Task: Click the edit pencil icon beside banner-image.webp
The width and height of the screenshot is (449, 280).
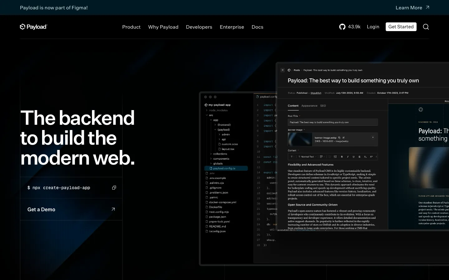Action: click(343, 138)
